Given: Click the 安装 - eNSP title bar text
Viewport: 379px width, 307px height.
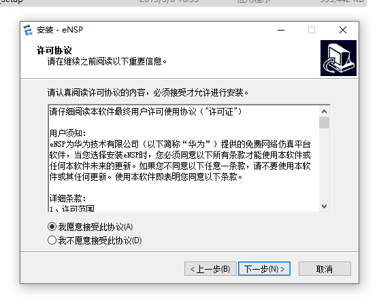Looking at the screenshot, I should click(60, 30).
